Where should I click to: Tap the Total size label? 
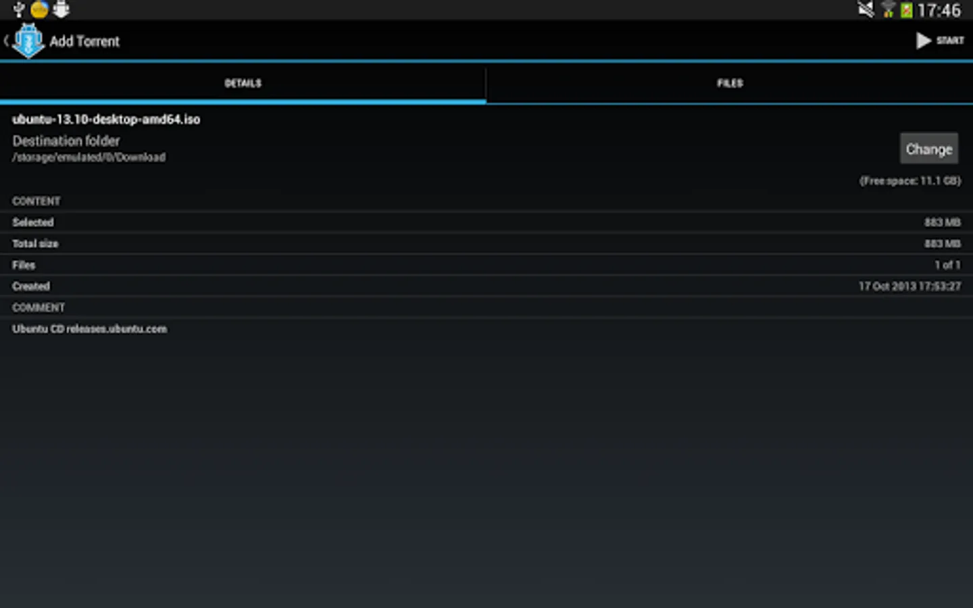tap(35, 244)
